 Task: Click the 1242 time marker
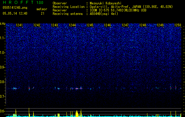(37, 25)
